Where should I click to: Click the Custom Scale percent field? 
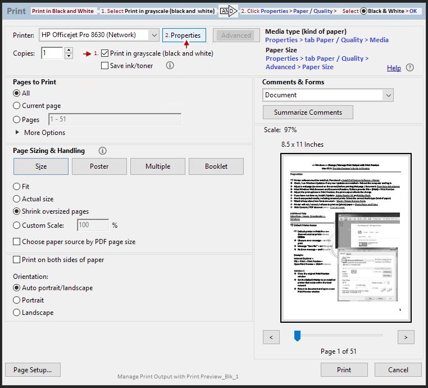coord(93,225)
